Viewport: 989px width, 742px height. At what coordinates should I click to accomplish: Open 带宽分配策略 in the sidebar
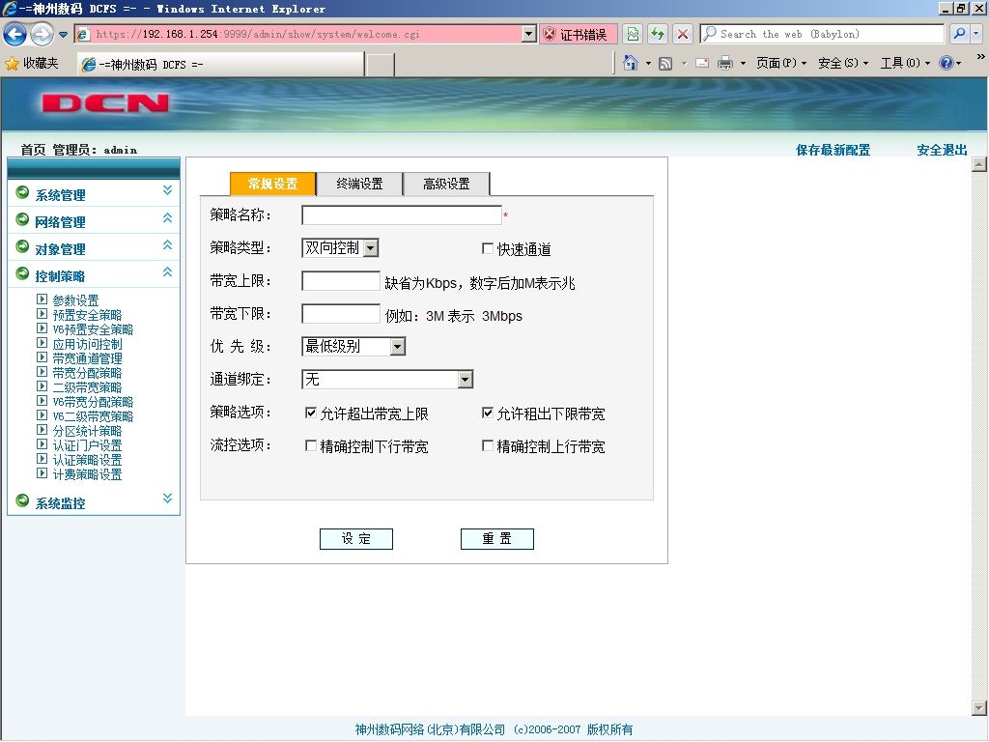(x=87, y=373)
